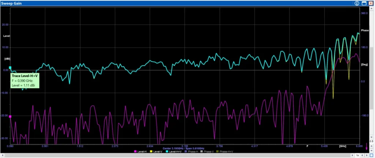Viewport: 375px width, 158px height.
Task: Close the Sweep Gain panel
Action: pos(371,3)
